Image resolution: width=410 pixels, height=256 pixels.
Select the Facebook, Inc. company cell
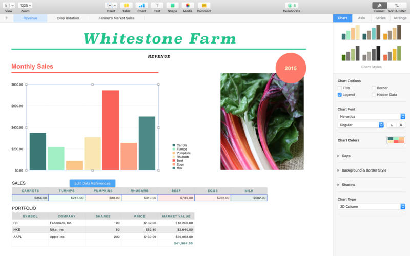click(67, 223)
